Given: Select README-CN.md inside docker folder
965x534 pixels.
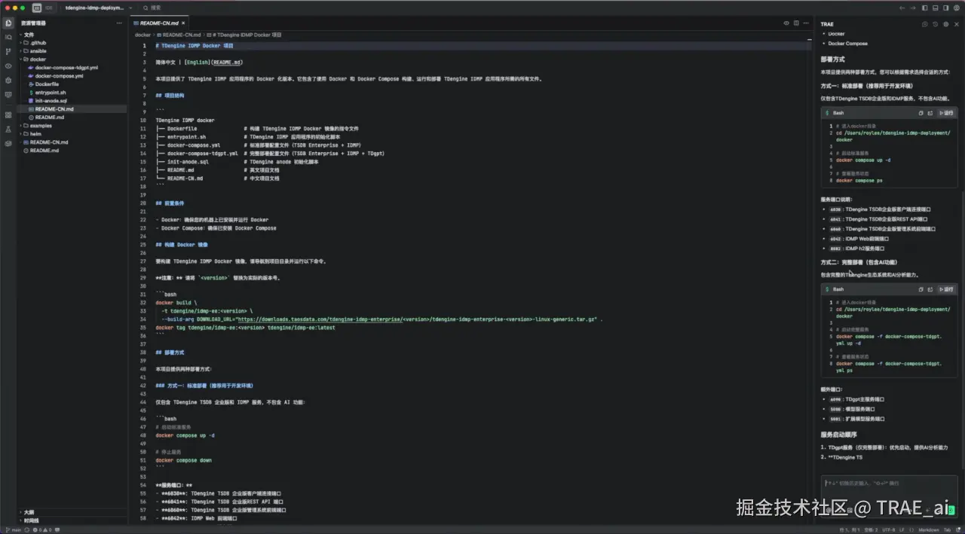Looking at the screenshot, I should pos(54,108).
